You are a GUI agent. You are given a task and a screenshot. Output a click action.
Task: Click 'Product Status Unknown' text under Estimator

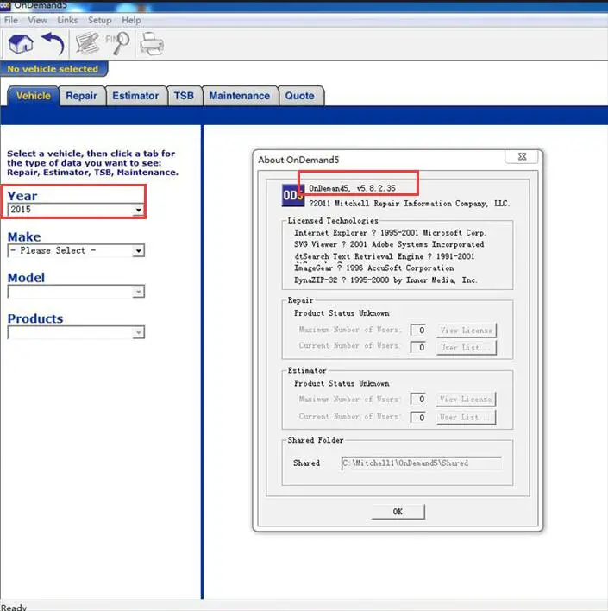pos(342,383)
